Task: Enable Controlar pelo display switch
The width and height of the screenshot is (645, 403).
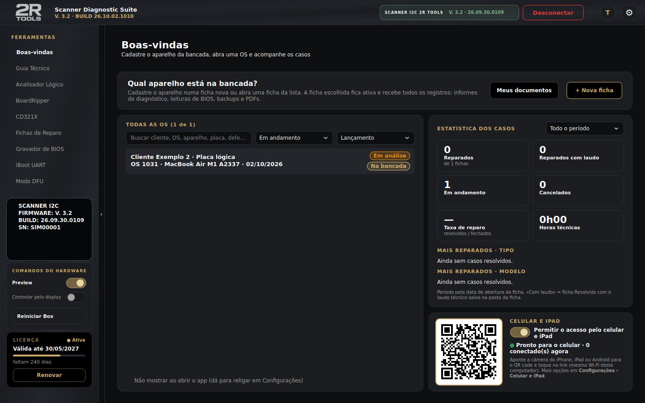Action: pos(76,297)
